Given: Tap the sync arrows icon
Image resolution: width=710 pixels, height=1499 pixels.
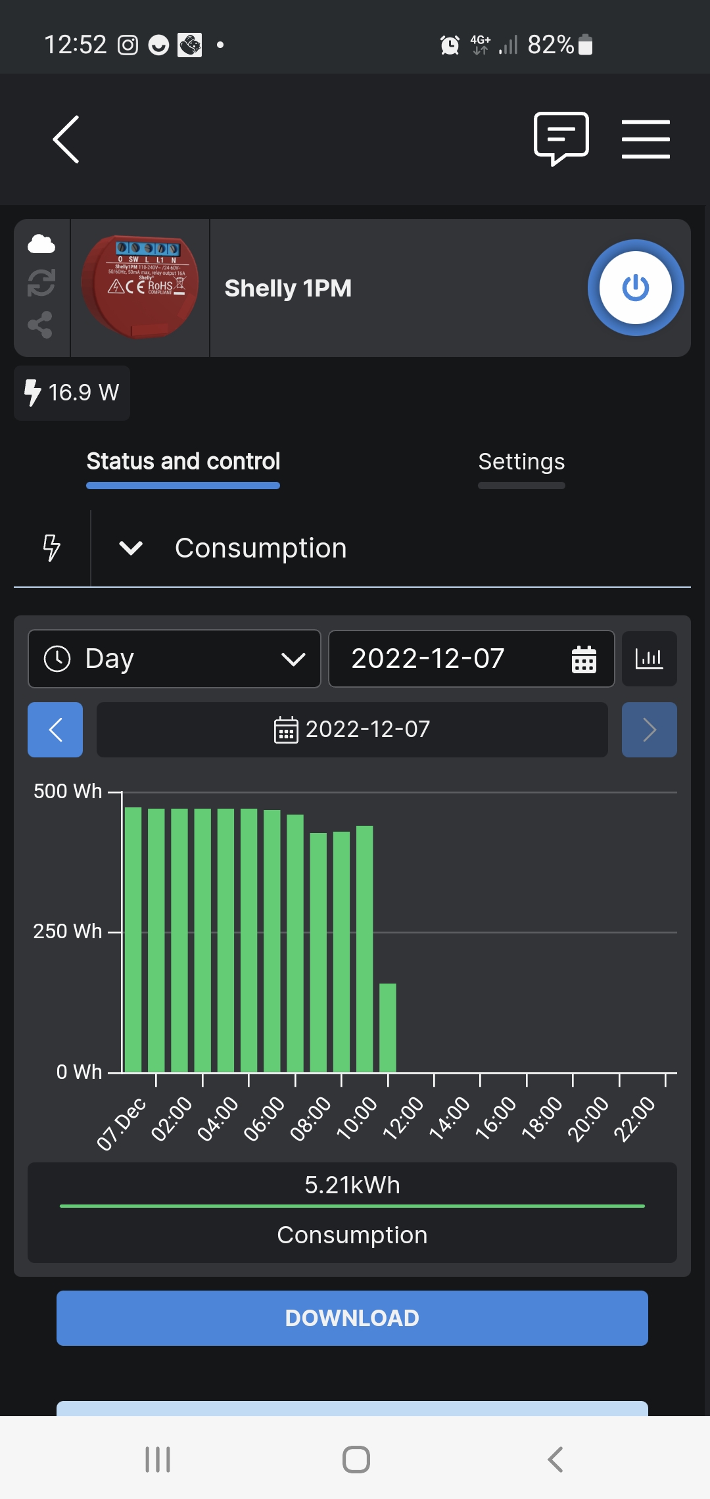Looking at the screenshot, I should 41,283.
